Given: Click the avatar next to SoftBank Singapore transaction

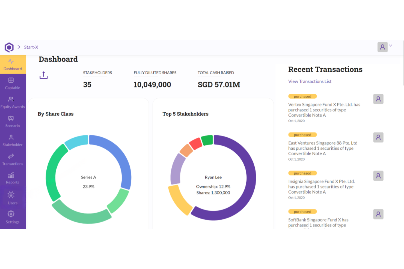Looking at the screenshot, I should coord(378,214).
